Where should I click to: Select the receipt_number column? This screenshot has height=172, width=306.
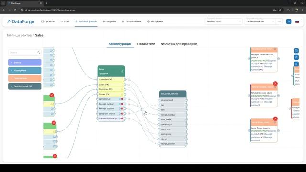coord(173,115)
